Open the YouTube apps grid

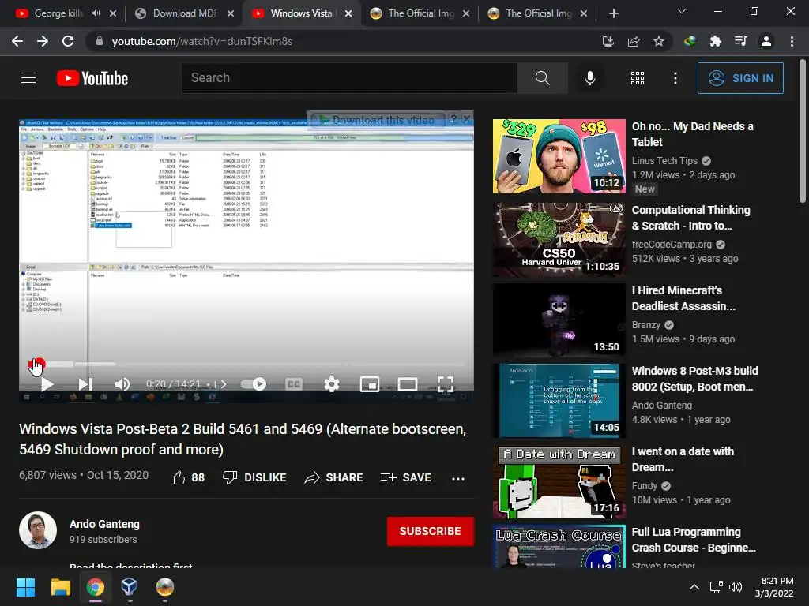tap(638, 78)
